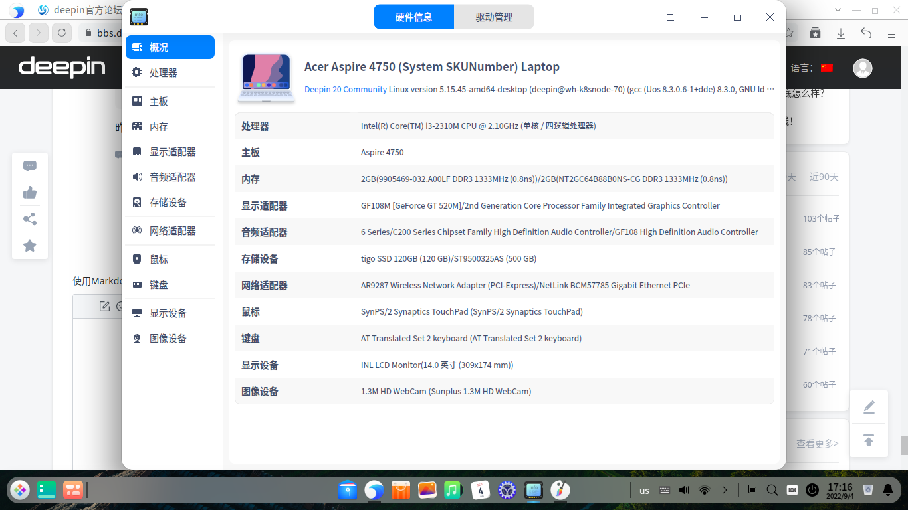Open the device manager hamburger menu

pyautogui.click(x=671, y=17)
